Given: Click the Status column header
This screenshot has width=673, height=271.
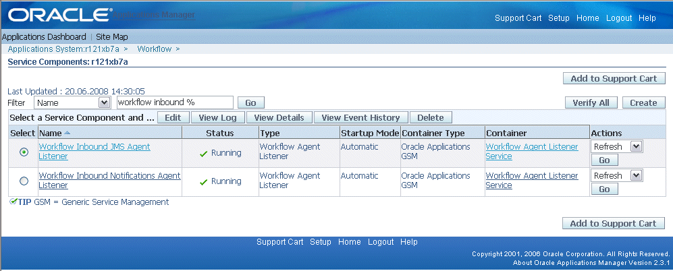Looking at the screenshot, I should [220, 133].
